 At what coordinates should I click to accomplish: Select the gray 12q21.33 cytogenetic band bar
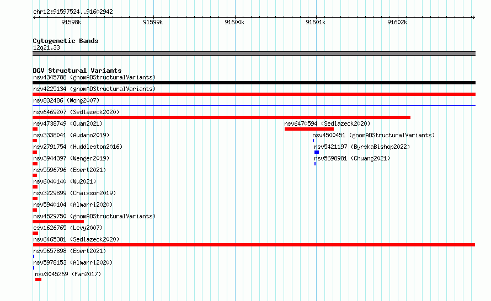pos(254,54)
